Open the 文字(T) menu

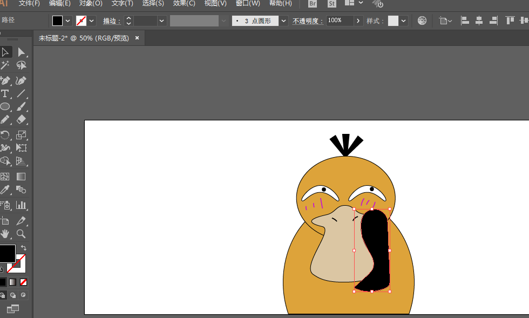tap(122, 3)
